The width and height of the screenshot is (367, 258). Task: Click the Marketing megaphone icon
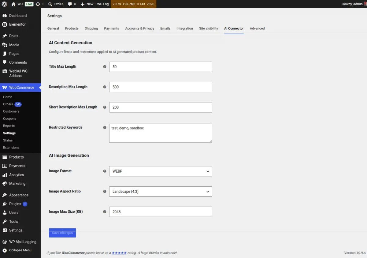(x=5, y=184)
